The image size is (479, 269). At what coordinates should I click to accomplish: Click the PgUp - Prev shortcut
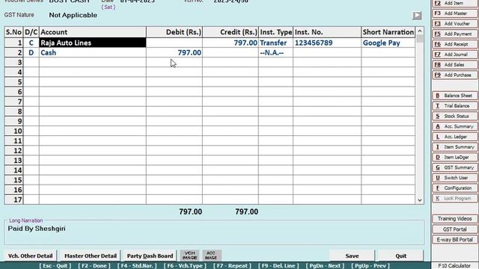click(370, 266)
